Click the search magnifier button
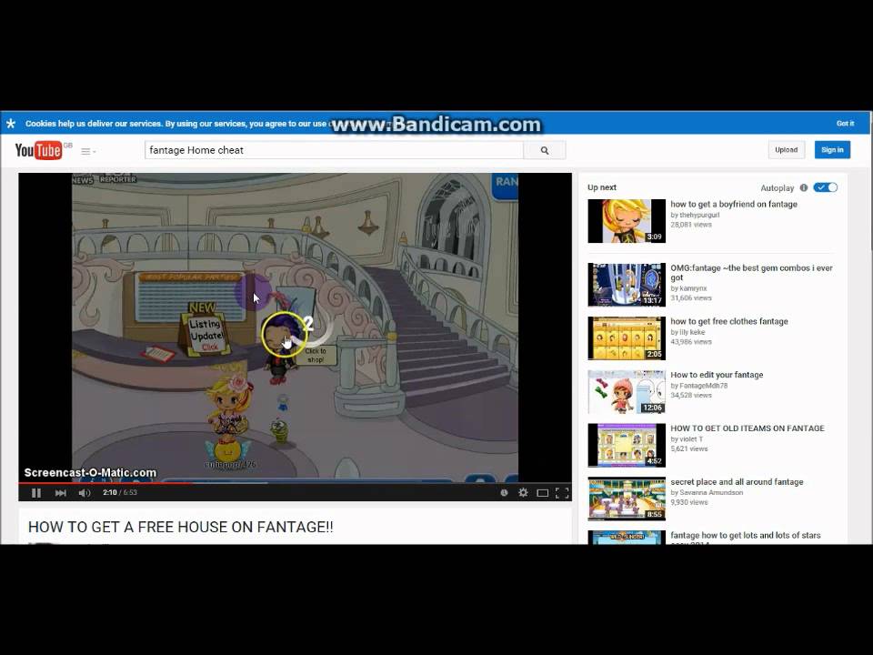Image resolution: width=873 pixels, height=655 pixels. (x=545, y=150)
